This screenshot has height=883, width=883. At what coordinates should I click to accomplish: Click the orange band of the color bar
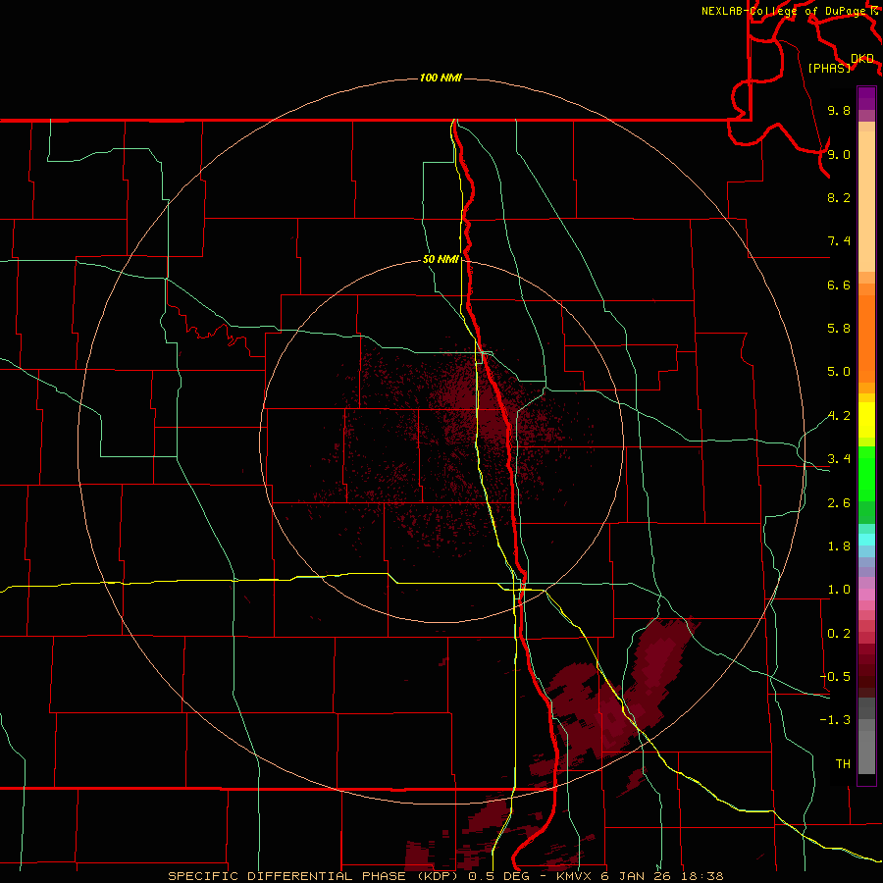click(866, 339)
